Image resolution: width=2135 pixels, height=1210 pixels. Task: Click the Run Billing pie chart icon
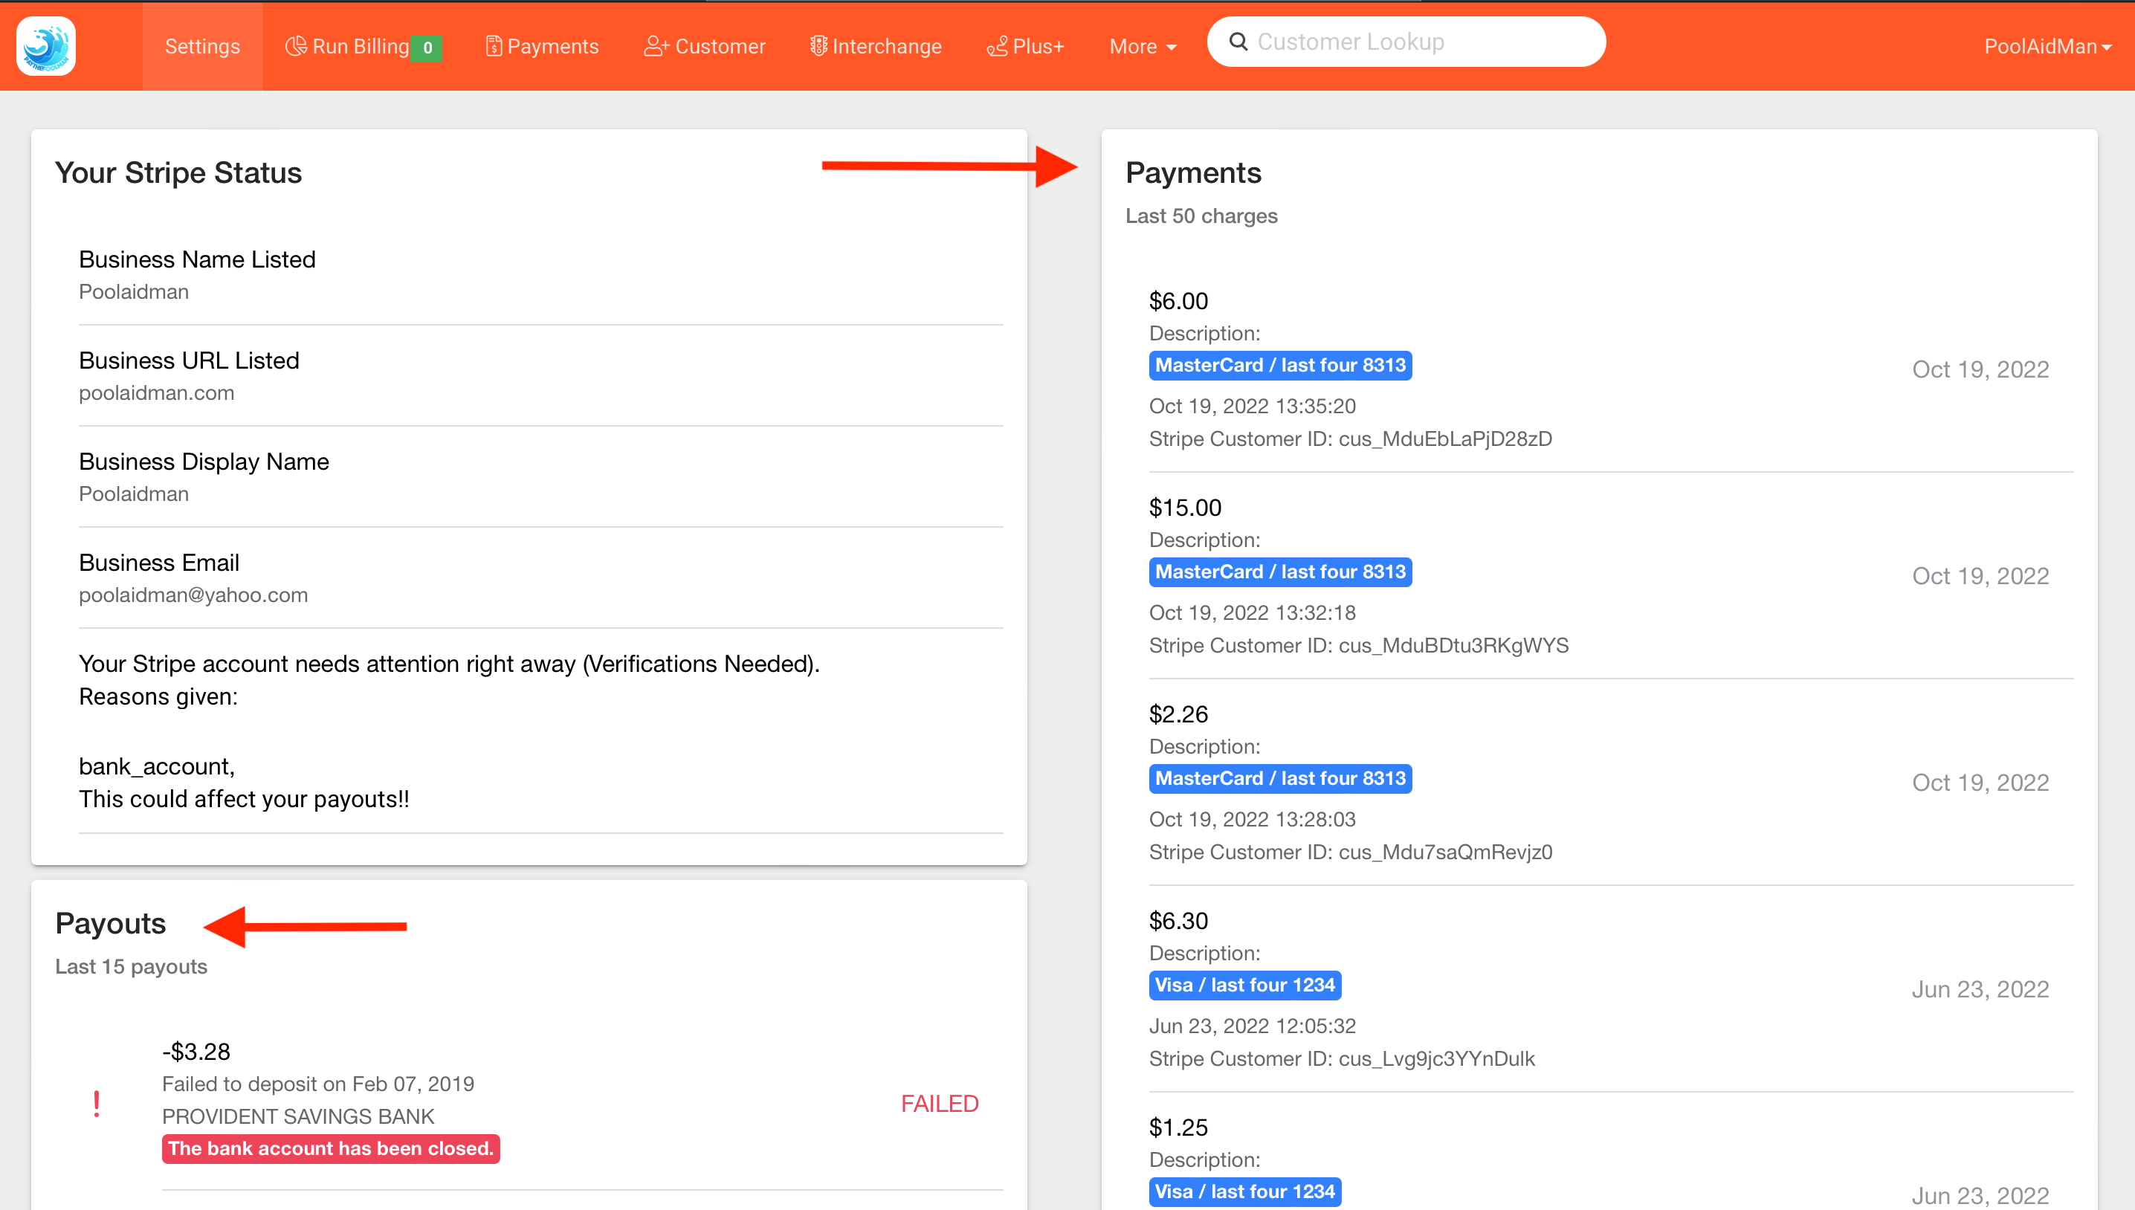[x=295, y=45]
